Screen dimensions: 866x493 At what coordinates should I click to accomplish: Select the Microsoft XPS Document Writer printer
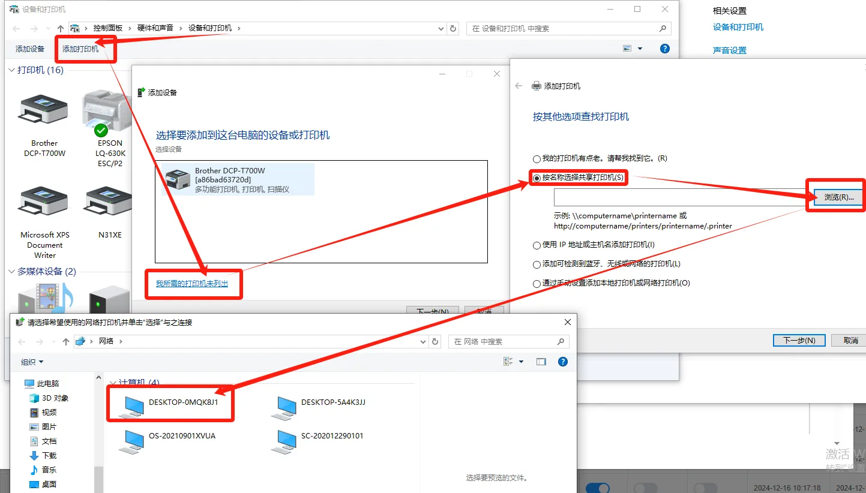44,204
